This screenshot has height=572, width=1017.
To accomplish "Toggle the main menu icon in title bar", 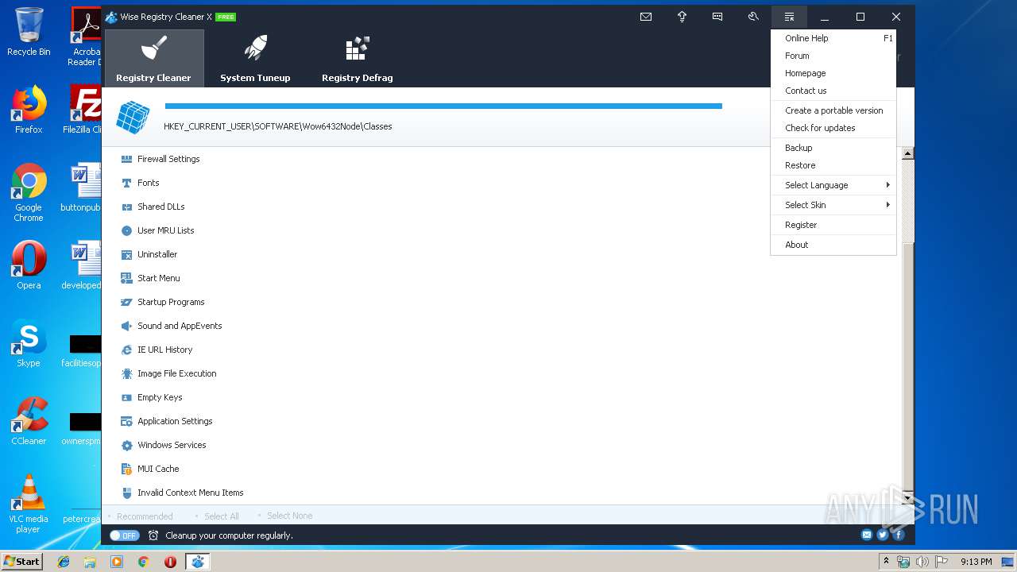I will (x=789, y=17).
